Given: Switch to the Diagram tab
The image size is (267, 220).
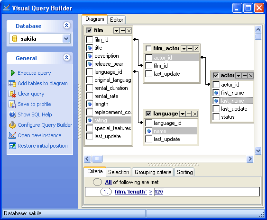Looking at the screenshot, I should pos(95,19).
